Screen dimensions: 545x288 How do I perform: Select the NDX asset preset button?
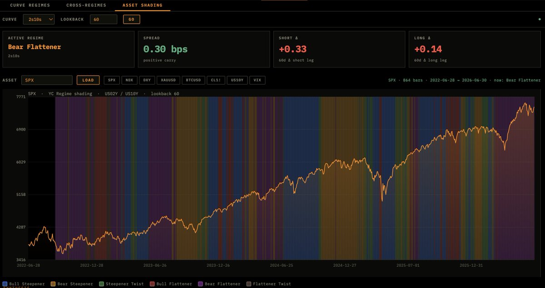[130, 80]
